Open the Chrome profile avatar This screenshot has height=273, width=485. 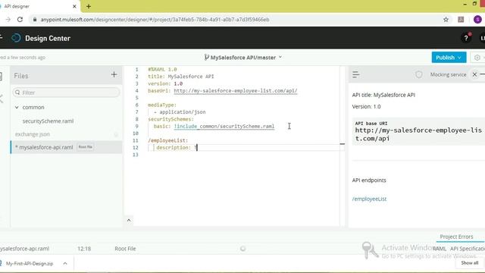click(477, 20)
